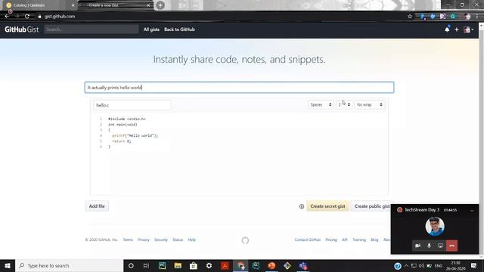Click the int main(void) code line
Viewport: 484px width, 272px height.
pyautogui.click(x=123, y=124)
